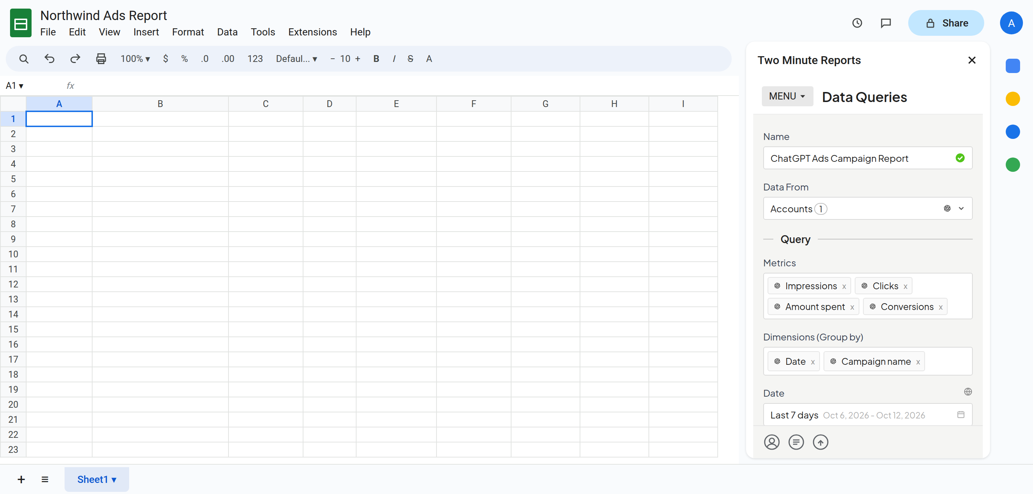Print the spreadsheet
1033x494 pixels.
coord(101,59)
